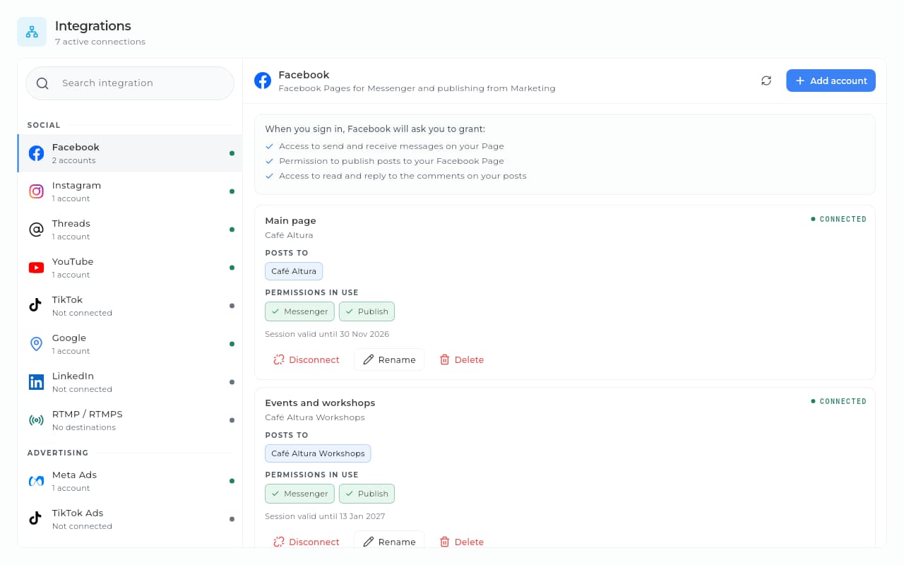Click the Facebook logo in sidebar list
Viewport: 904px width, 565px height.
point(36,153)
